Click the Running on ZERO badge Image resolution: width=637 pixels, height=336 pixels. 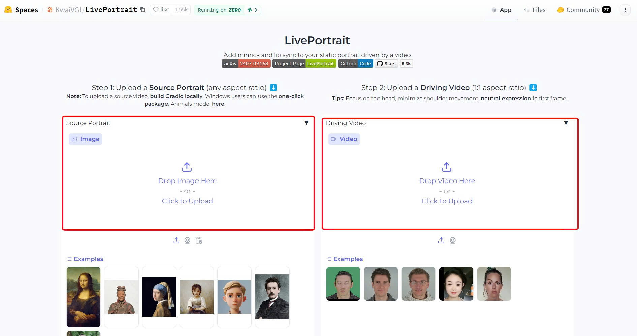coord(219,10)
